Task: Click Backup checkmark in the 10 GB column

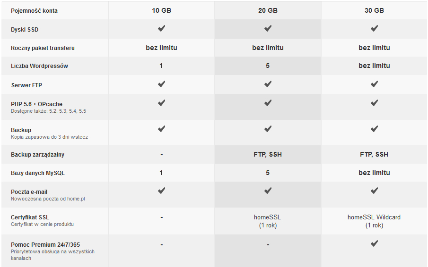Action: click(161, 129)
